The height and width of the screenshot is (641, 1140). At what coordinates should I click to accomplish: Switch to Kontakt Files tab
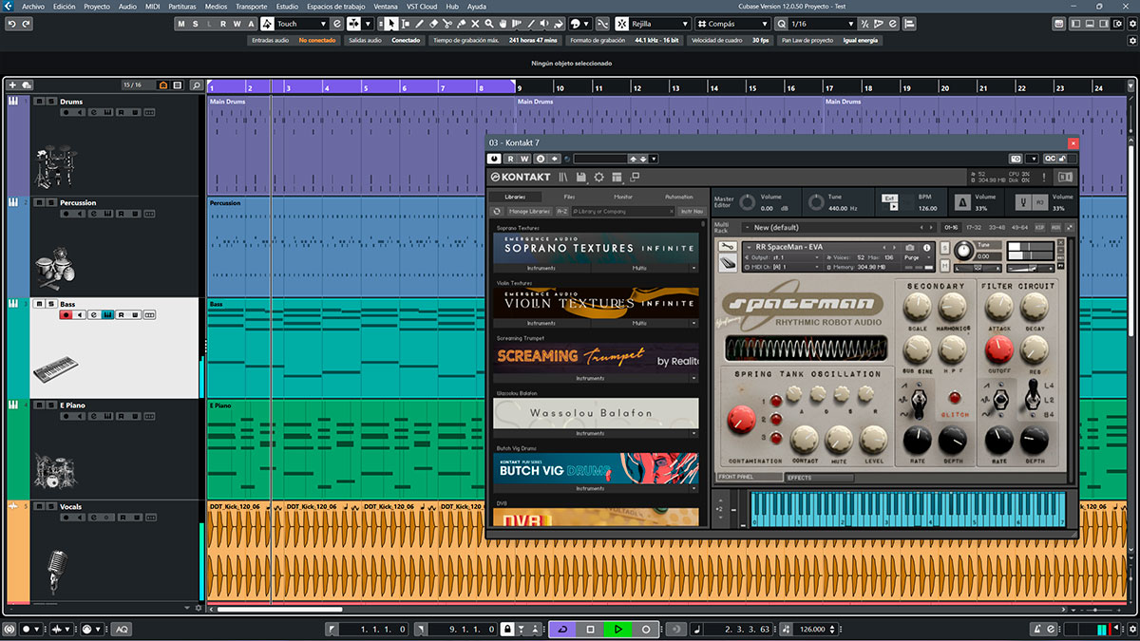569,197
